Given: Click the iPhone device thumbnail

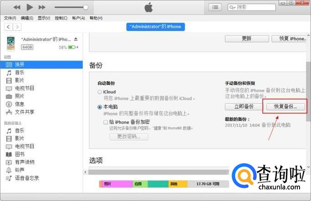Looking at the screenshot, I should pos(10,43).
